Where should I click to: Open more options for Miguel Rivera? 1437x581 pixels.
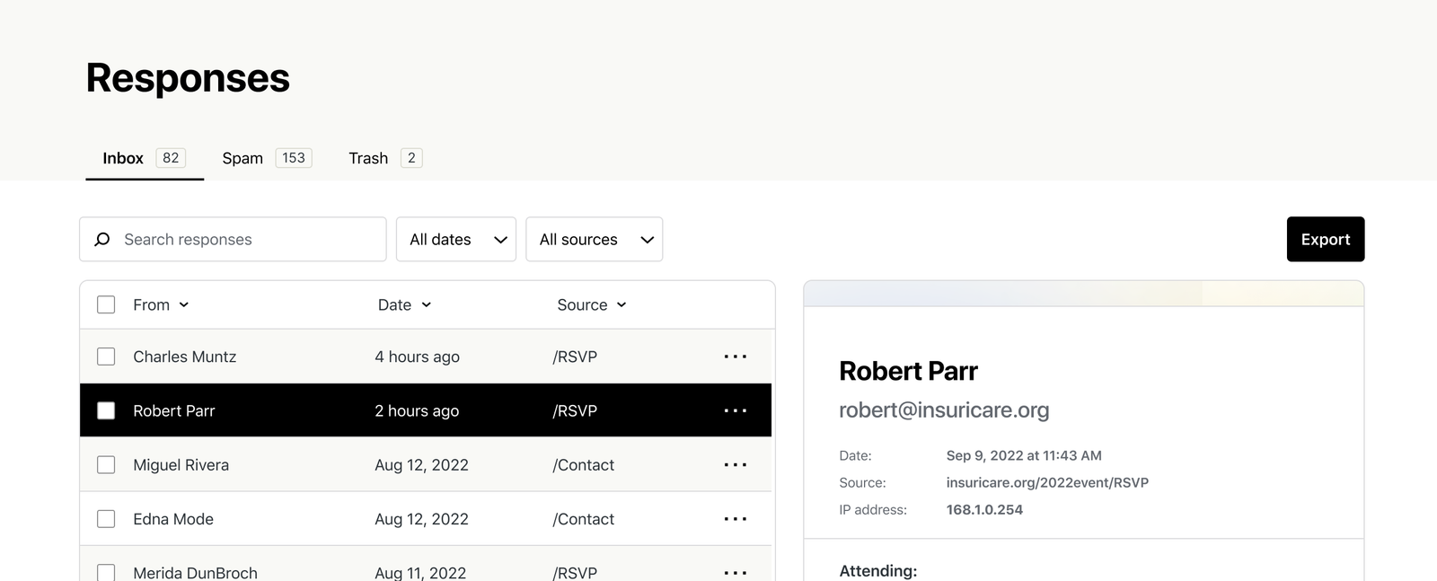point(735,465)
